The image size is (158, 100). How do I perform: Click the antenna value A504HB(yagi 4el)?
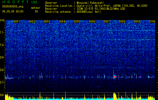coord(89,12)
